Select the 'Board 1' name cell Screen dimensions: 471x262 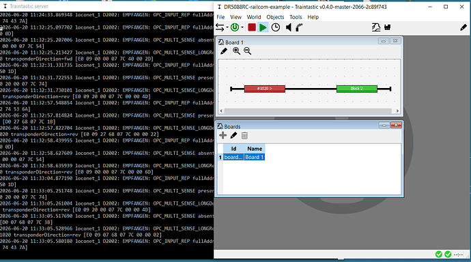click(x=255, y=157)
